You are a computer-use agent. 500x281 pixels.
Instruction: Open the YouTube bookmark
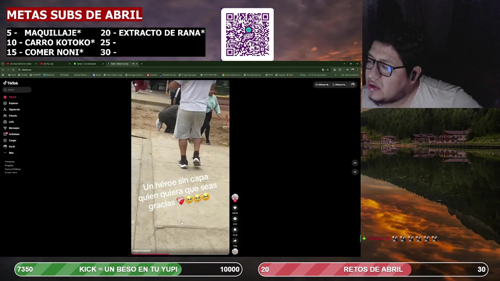coord(23,75)
